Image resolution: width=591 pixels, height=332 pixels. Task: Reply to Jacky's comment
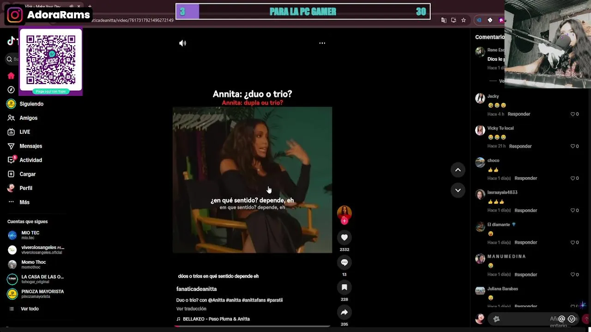coord(519,114)
